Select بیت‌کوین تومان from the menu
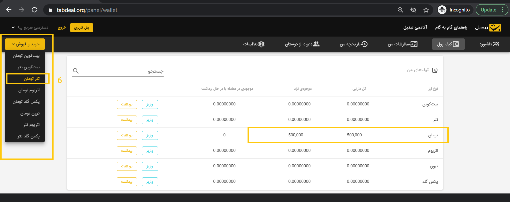Viewport: 510px width, 202px height. [26, 56]
